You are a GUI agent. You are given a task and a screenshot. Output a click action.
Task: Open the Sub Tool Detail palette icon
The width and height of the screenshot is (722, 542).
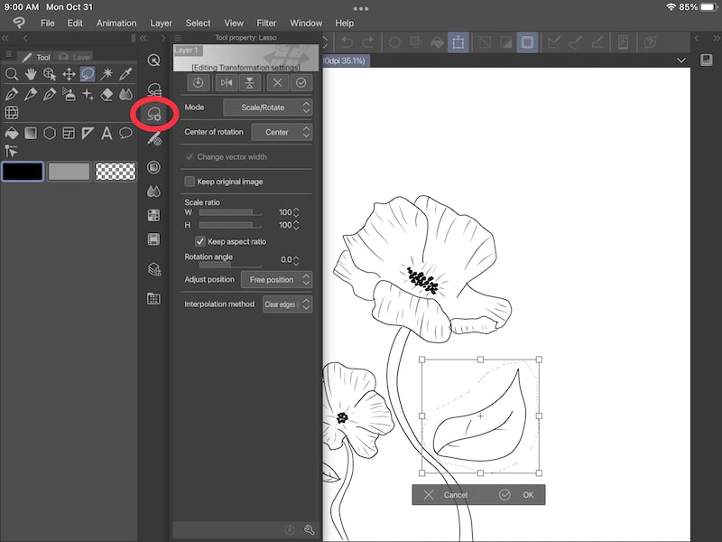point(156,114)
